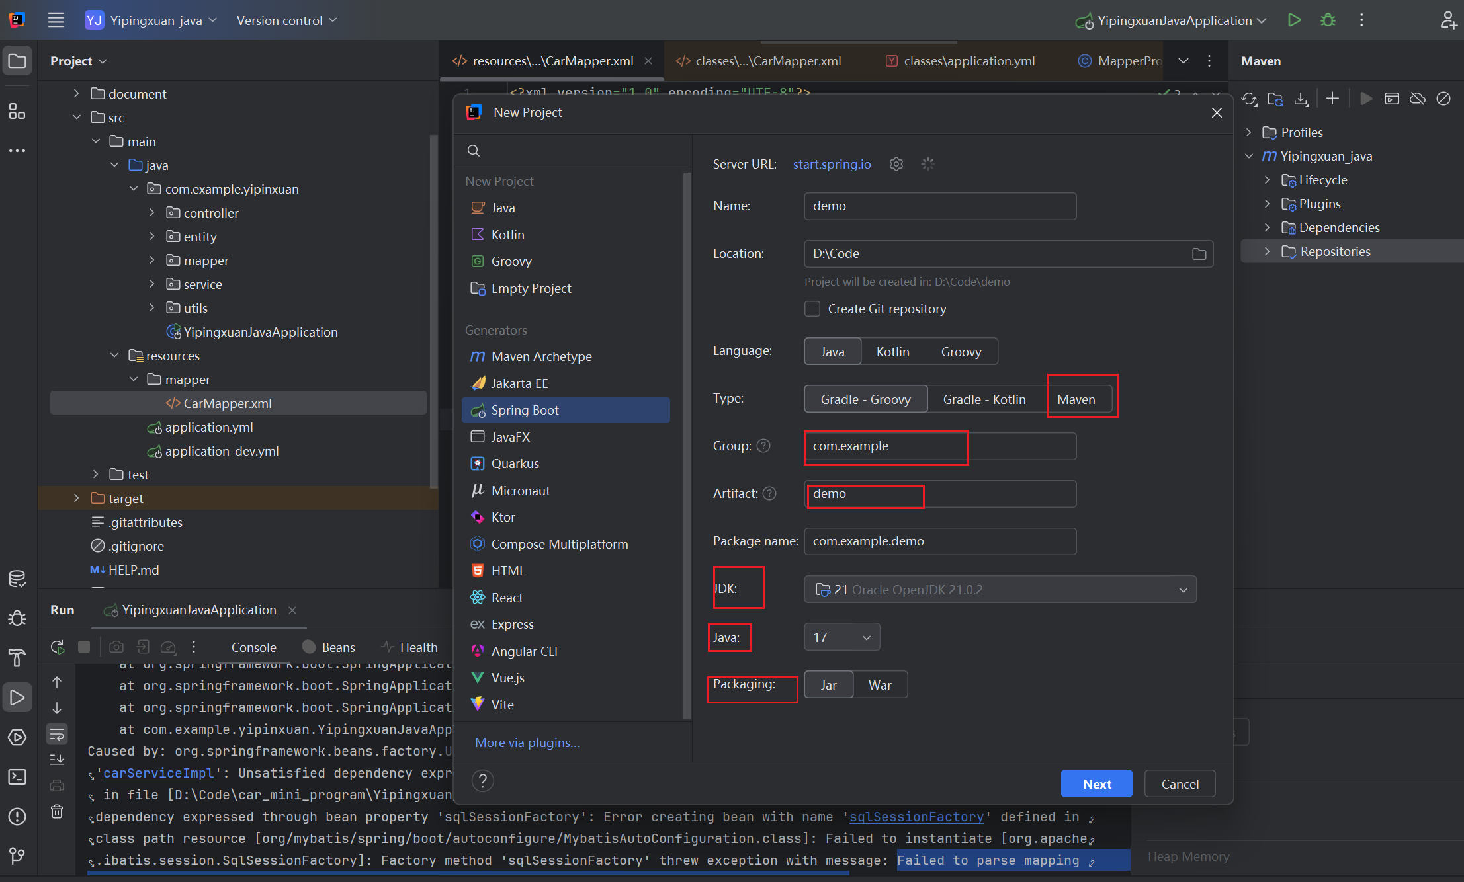This screenshot has height=882, width=1464.
Task: Choose War packaging option
Action: pyautogui.click(x=879, y=685)
